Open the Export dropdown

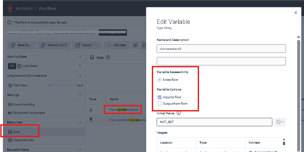pyautogui.click(x=87, y=45)
